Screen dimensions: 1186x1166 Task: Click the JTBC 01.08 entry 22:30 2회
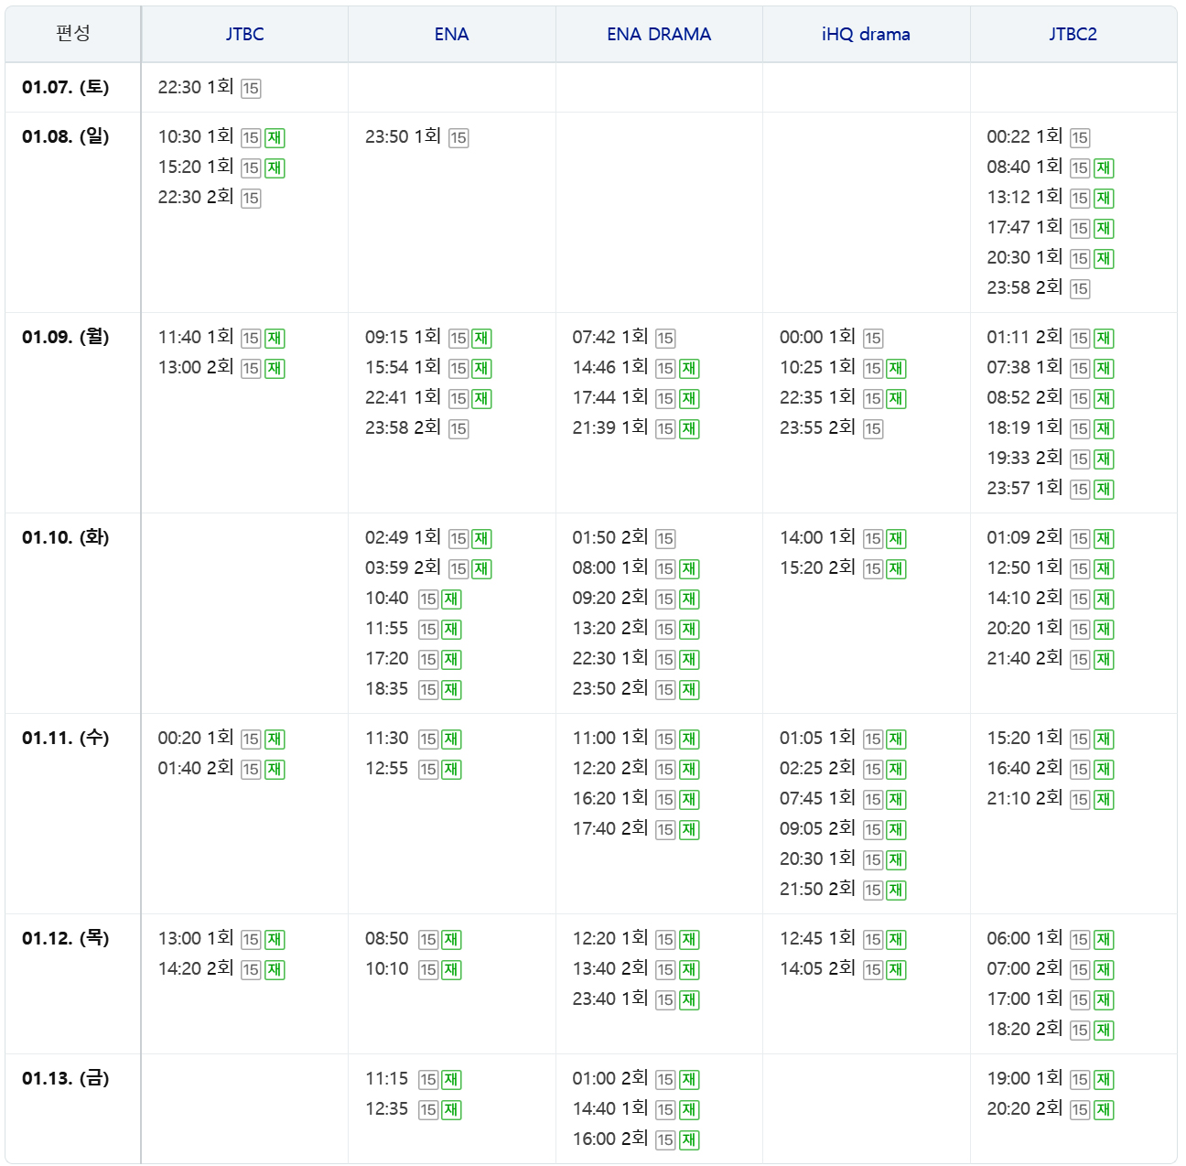196,197
